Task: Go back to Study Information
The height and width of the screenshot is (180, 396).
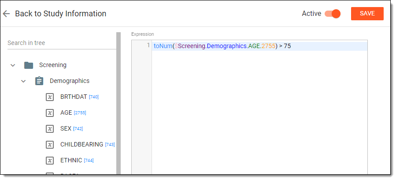Action: click(61, 14)
